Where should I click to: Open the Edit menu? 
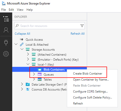(11, 10)
